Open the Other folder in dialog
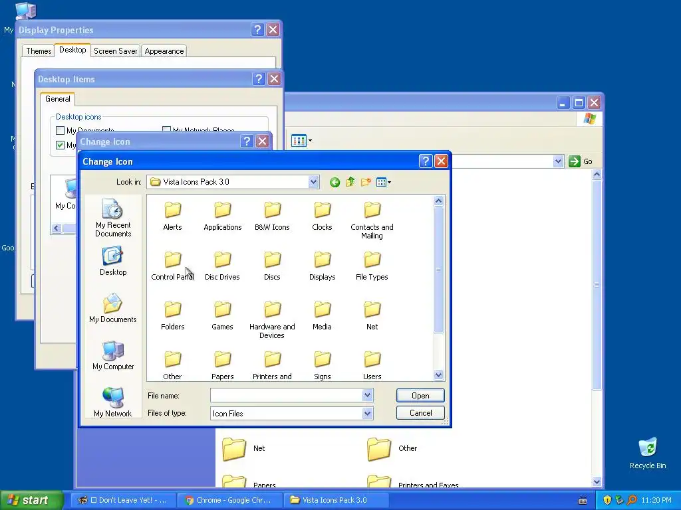 (x=172, y=366)
